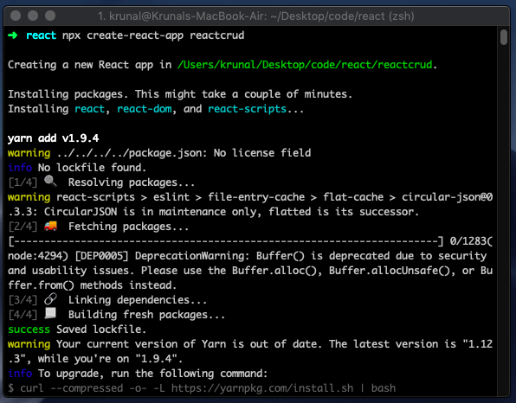Click the page emoji beside Building fresh packages
Viewport: 516px width, 403px height.
coord(50,313)
